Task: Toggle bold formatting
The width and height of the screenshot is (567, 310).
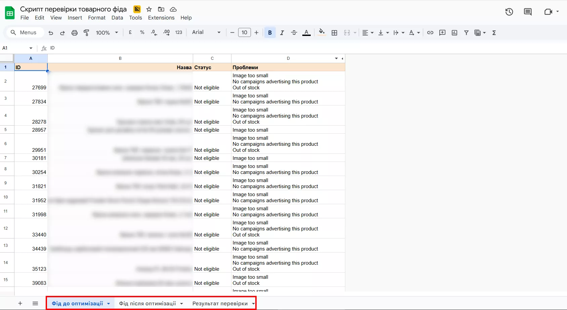Action: coord(270,33)
